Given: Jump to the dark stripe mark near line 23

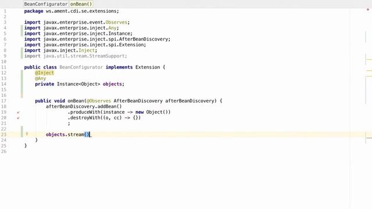Looking at the screenshot, I should click(369, 138).
